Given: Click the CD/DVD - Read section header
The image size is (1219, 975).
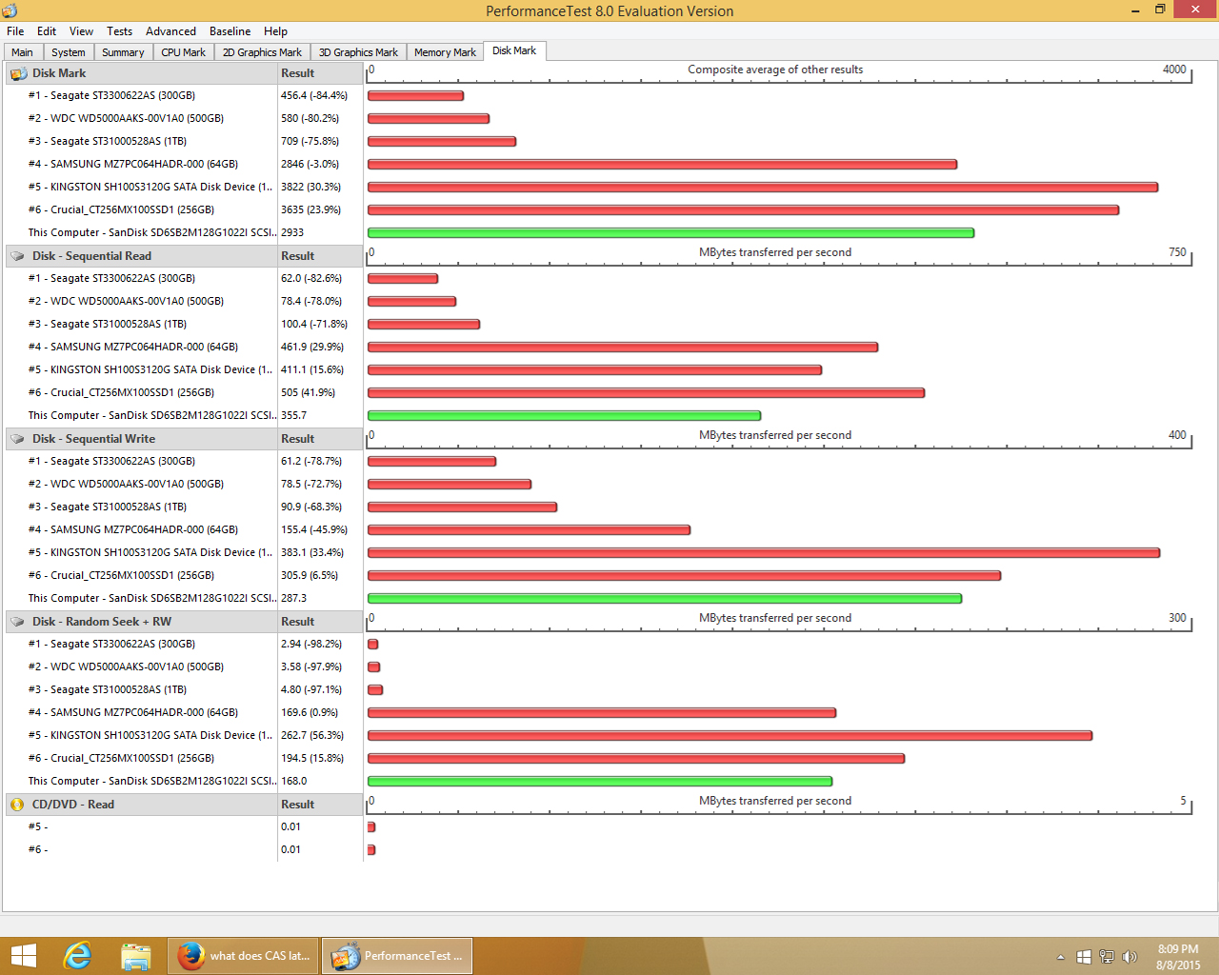Looking at the screenshot, I should [x=141, y=805].
